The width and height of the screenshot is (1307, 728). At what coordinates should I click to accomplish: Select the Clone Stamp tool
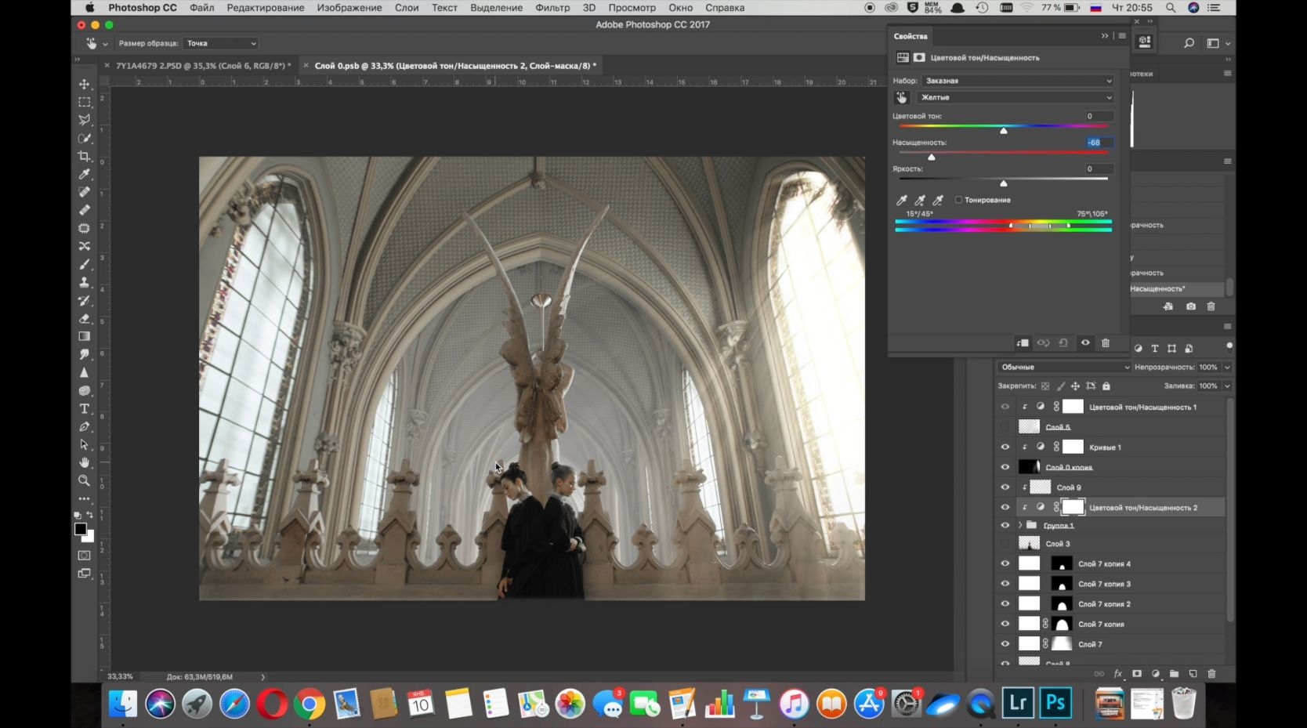click(84, 282)
